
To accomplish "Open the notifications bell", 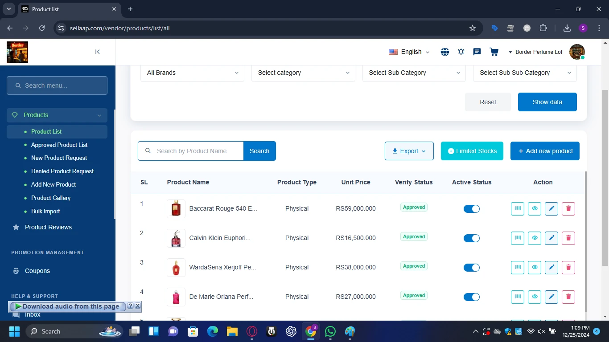I will (x=461, y=52).
